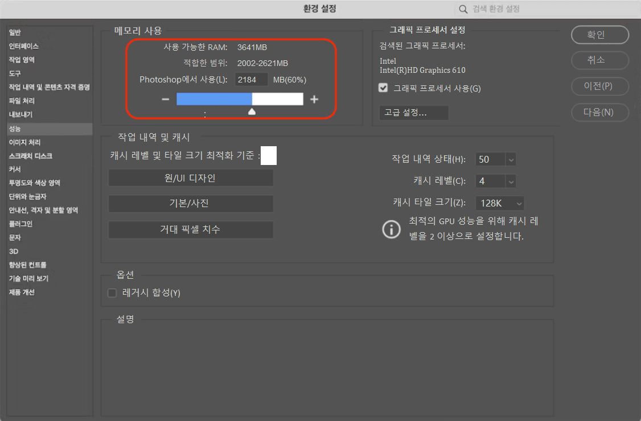Screen dimensions: 641x421
Task: Open 제품 개선 settings
Action: (x=22, y=292)
